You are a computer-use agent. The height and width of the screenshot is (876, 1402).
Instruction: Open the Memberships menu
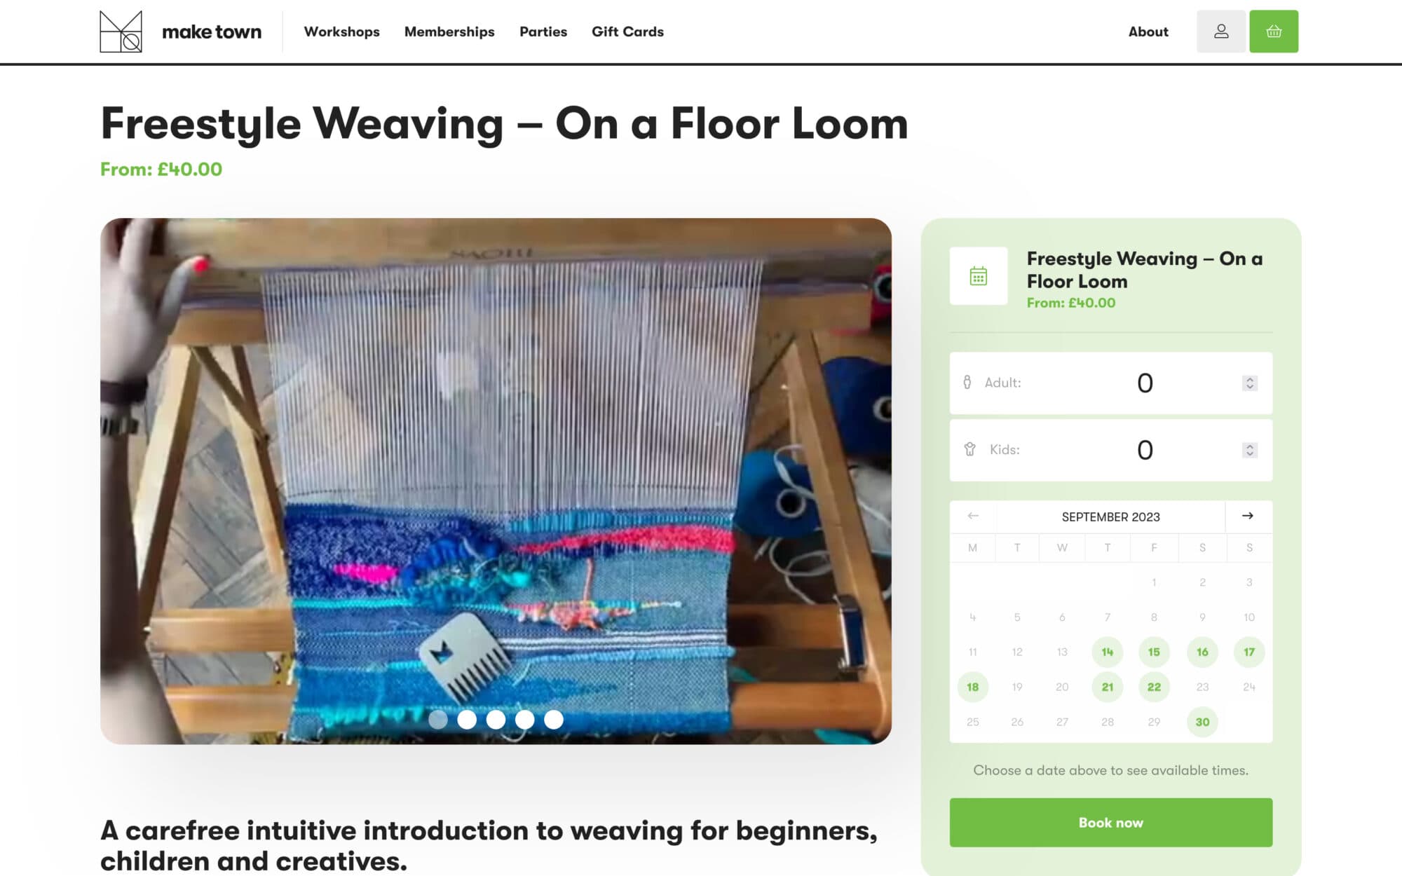coord(449,32)
